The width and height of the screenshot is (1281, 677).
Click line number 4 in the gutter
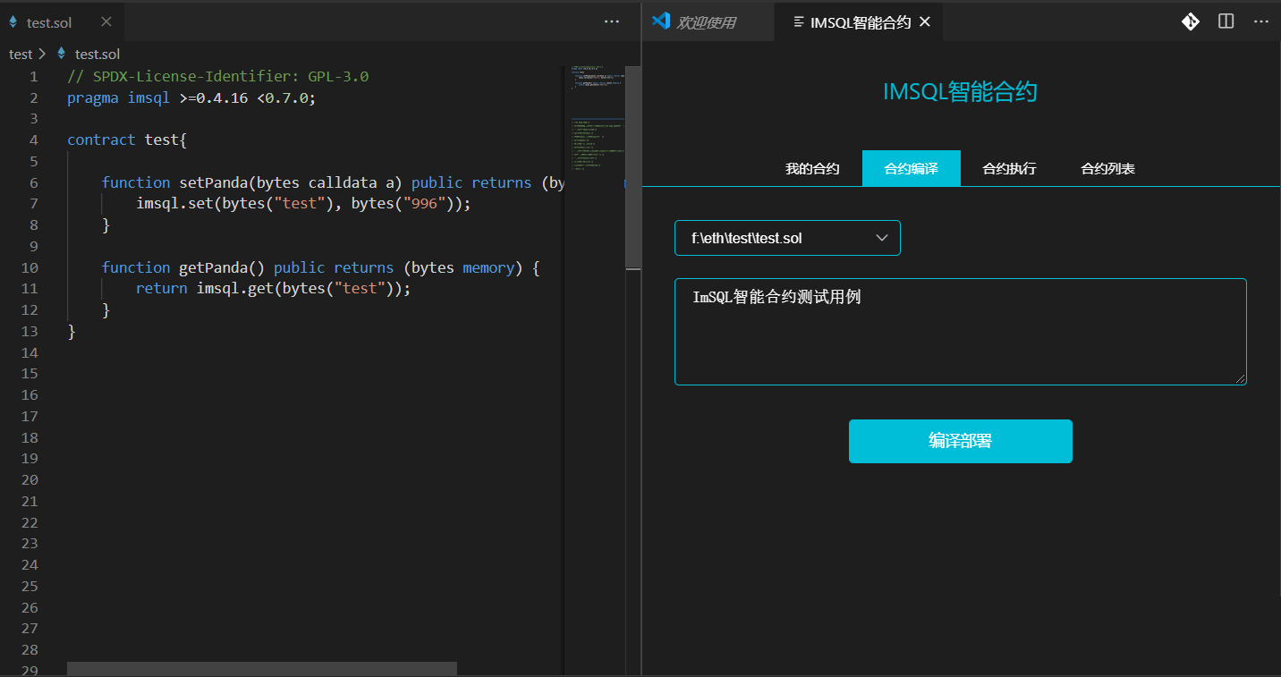tap(33, 140)
